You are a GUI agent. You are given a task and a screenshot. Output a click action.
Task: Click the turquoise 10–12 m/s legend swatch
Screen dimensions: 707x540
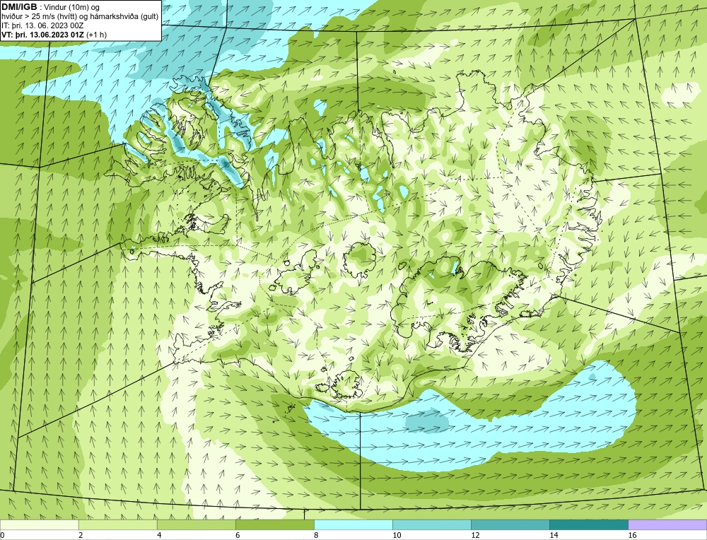[x=432, y=524]
